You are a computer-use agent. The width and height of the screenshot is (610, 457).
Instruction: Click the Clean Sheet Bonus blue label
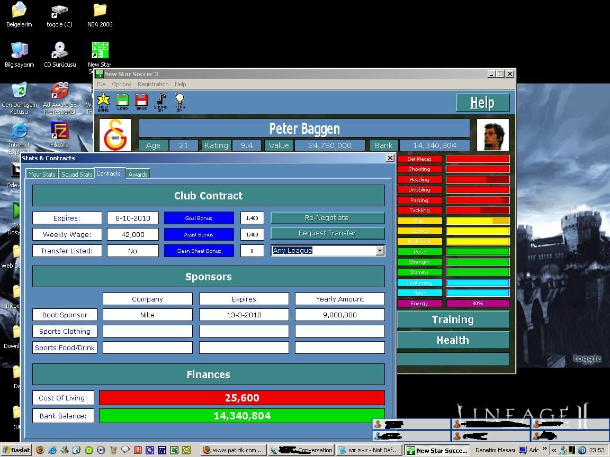pyautogui.click(x=199, y=251)
